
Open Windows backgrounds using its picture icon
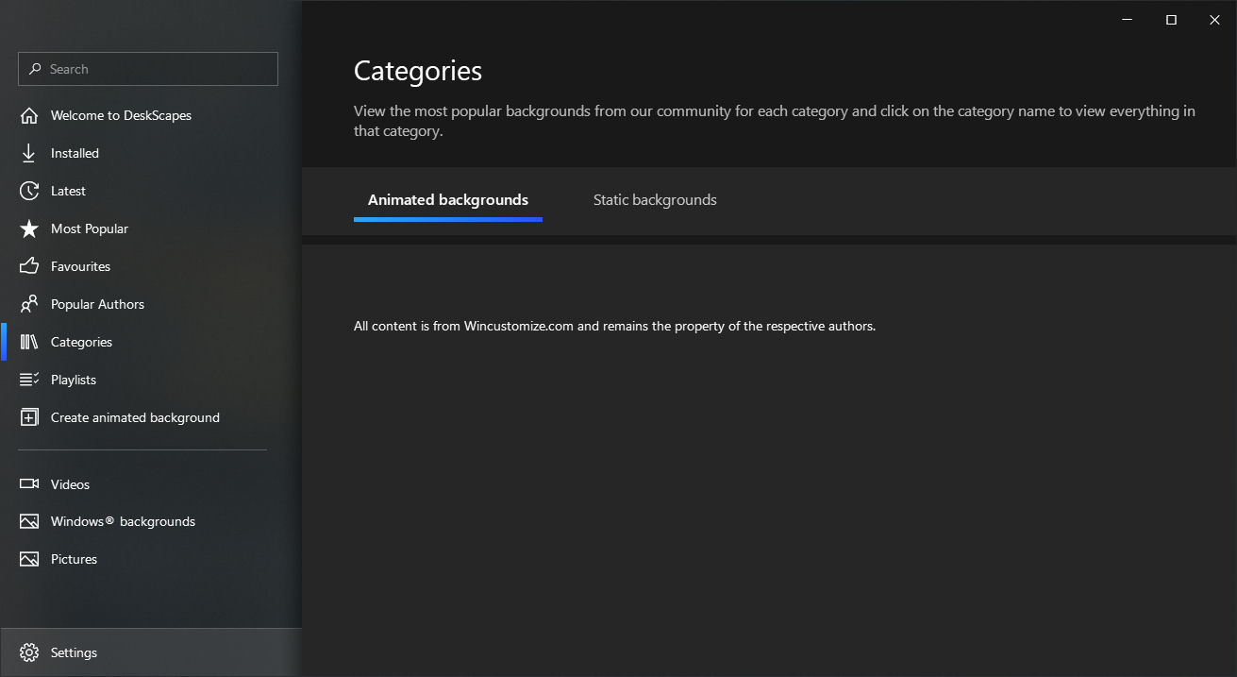[29, 521]
